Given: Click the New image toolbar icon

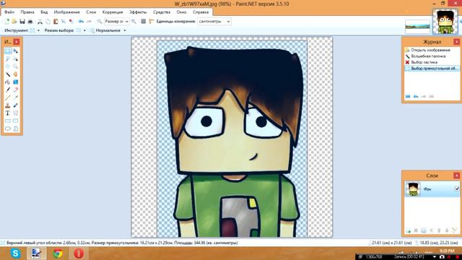Looking at the screenshot, I should click(x=6, y=22).
